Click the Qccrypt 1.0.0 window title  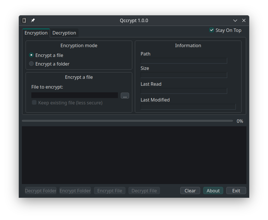point(134,20)
